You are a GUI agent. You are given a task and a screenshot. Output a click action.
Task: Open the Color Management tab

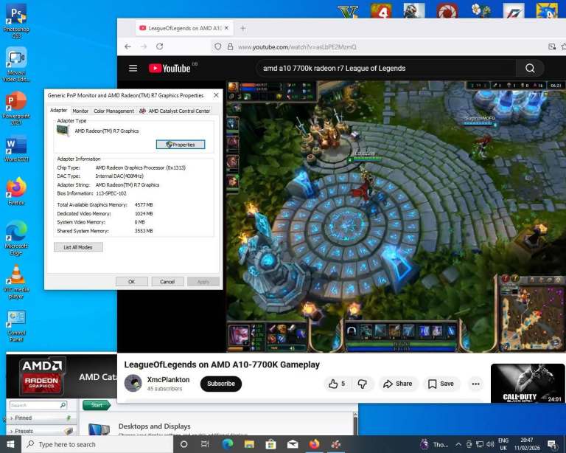pos(113,111)
